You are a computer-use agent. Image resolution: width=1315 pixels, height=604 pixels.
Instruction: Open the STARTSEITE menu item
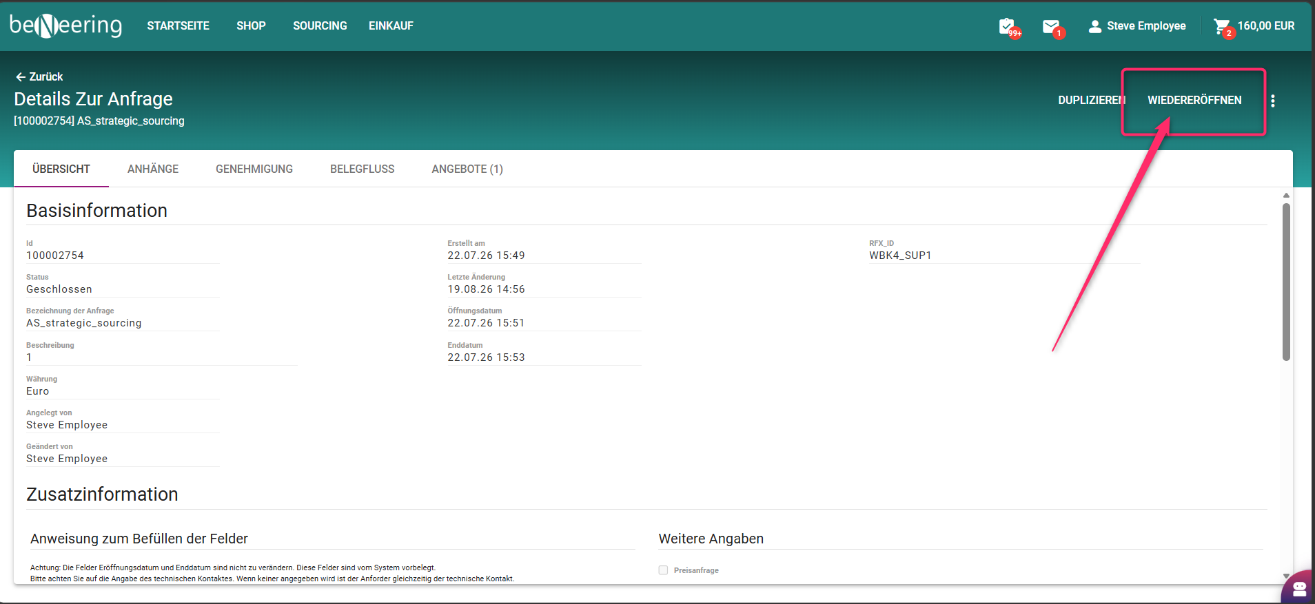[178, 25]
